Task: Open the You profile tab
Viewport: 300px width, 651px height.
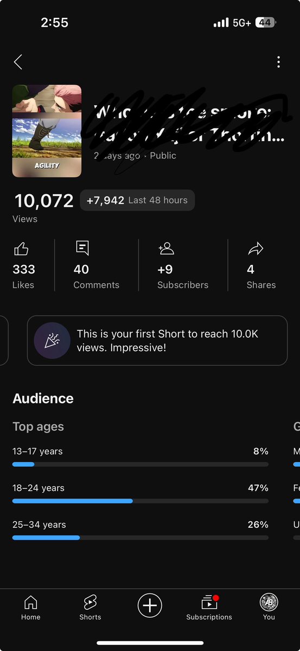Action: point(269,608)
